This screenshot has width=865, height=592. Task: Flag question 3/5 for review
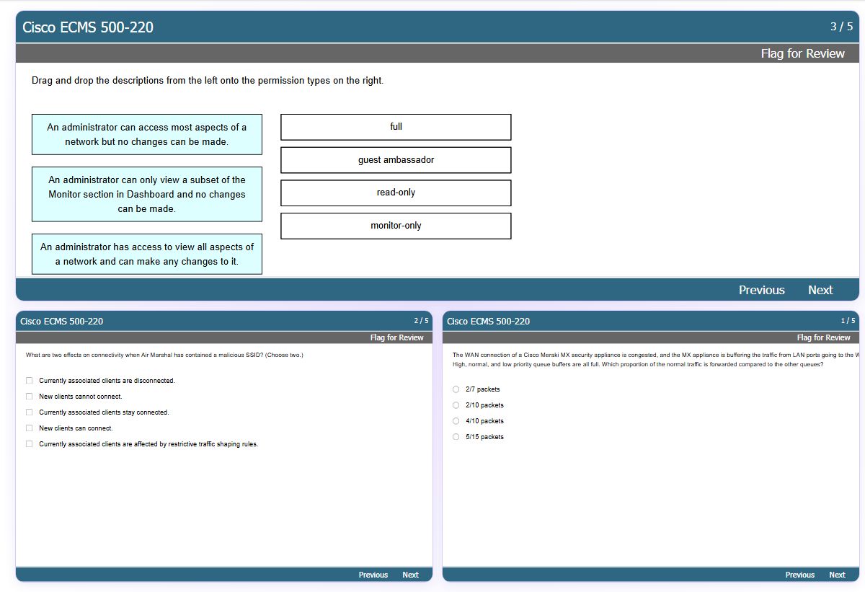point(802,53)
